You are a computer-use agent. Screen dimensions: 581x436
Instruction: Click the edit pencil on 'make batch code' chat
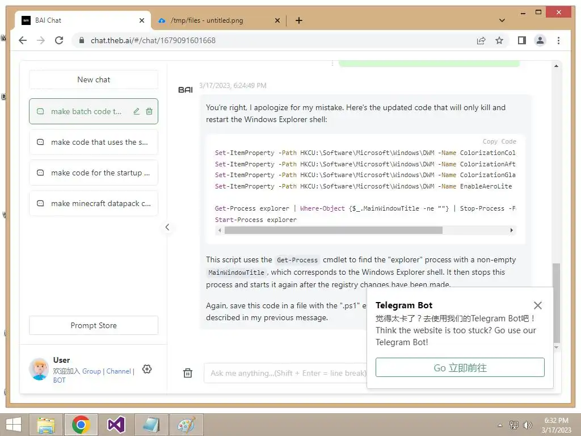pos(136,111)
